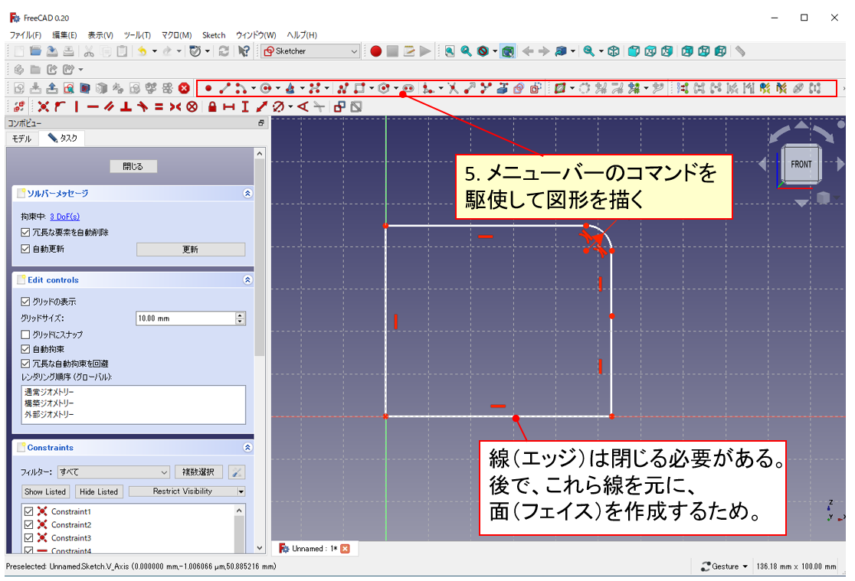Click the Measure distance ruler icon

[x=740, y=51]
